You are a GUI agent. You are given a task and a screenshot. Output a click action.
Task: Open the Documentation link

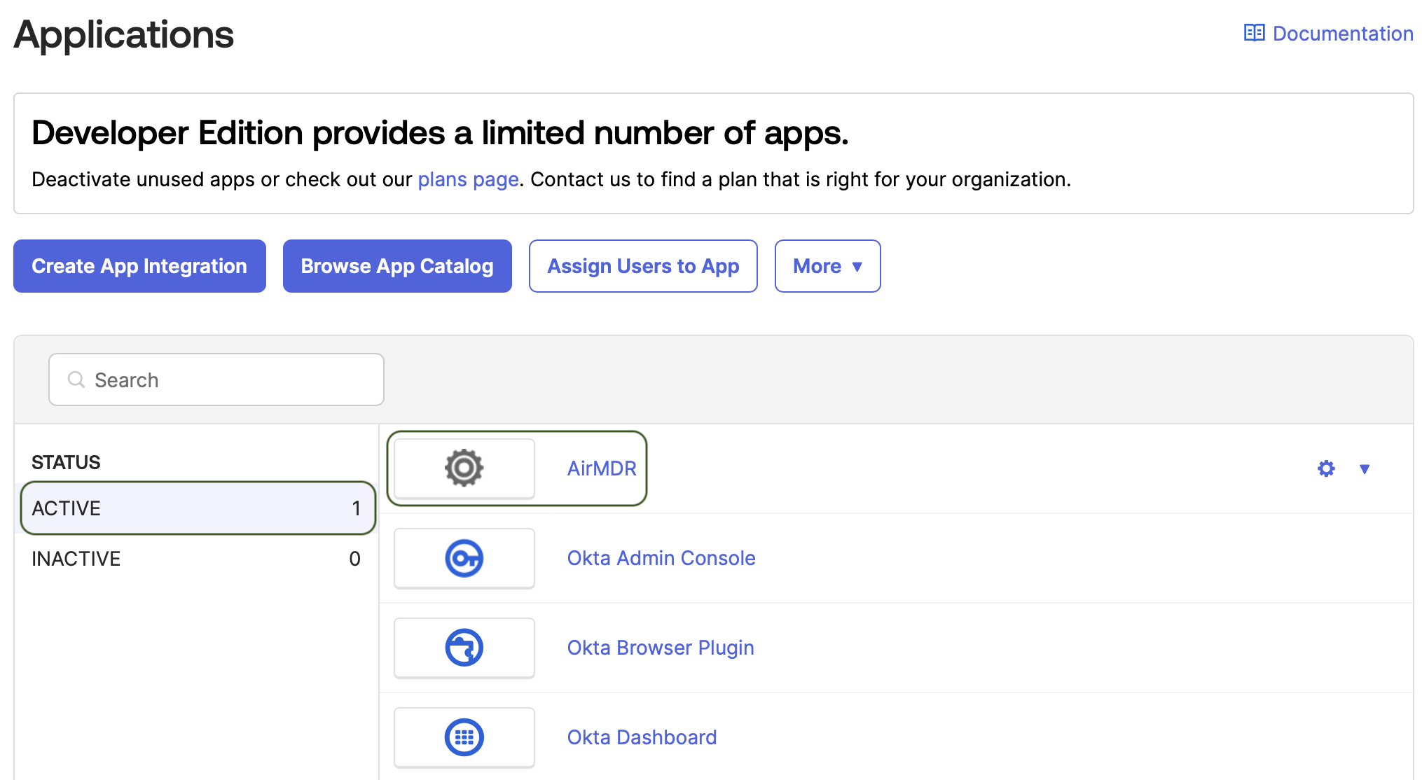point(1342,34)
